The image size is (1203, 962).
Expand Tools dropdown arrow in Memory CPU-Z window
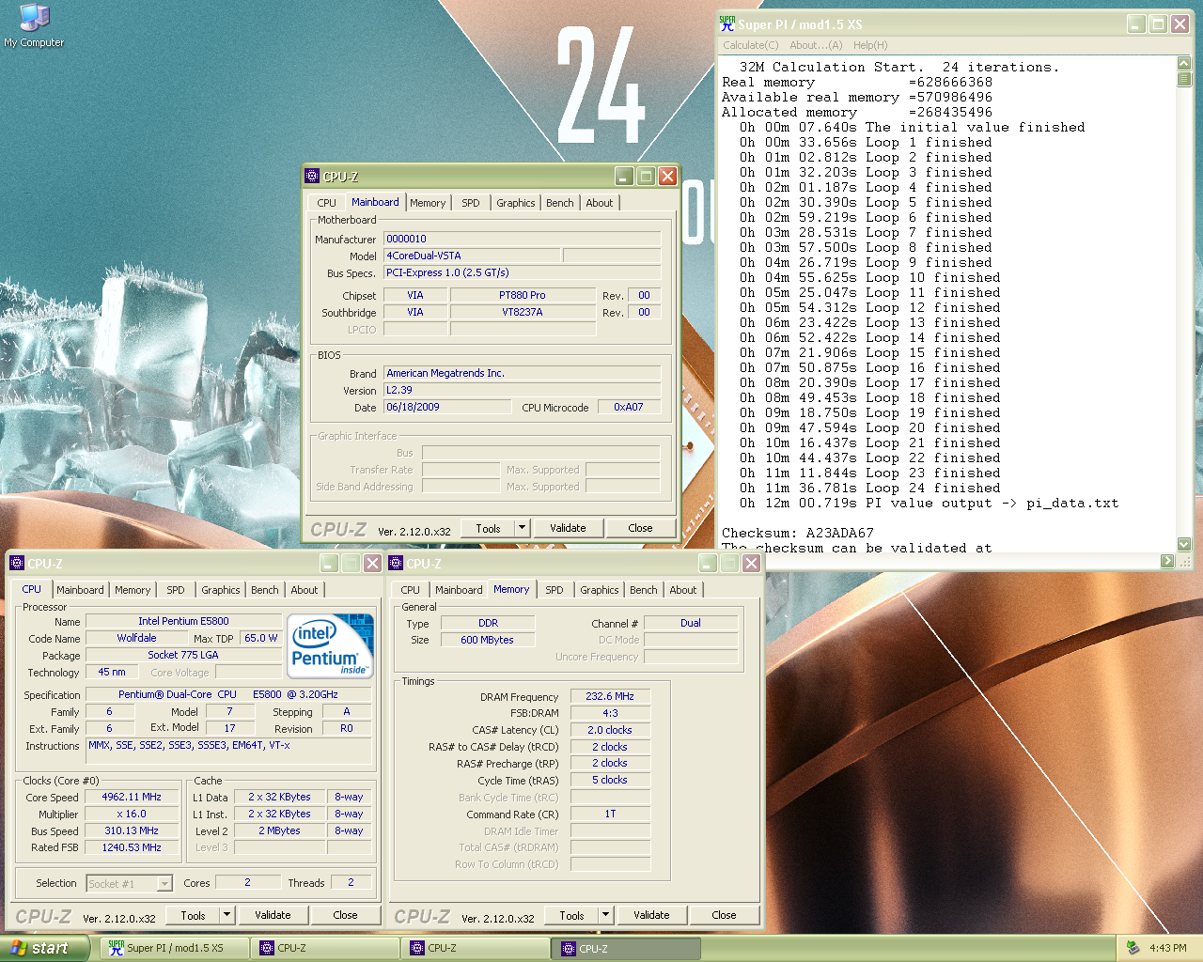pyautogui.click(x=606, y=915)
